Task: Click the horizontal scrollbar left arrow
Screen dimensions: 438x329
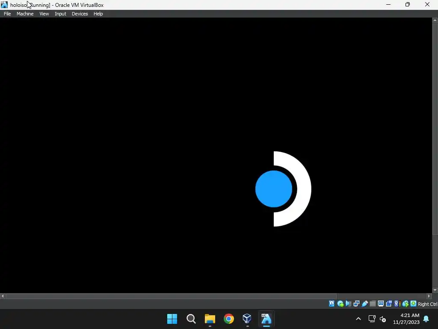Action: [x=3, y=296]
